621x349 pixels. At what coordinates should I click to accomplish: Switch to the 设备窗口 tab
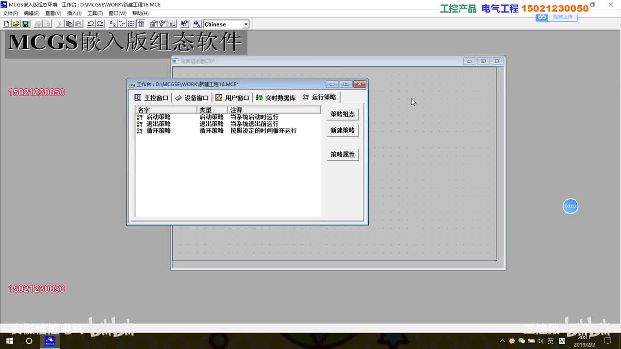[x=192, y=98]
